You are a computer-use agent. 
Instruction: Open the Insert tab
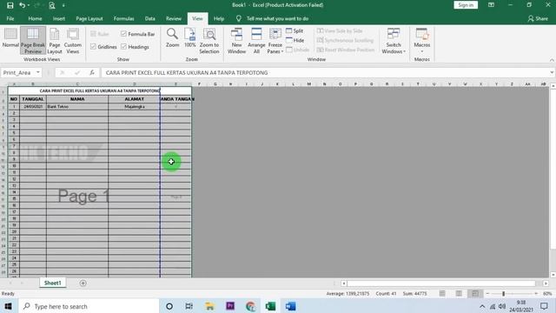click(x=59, y=18)
